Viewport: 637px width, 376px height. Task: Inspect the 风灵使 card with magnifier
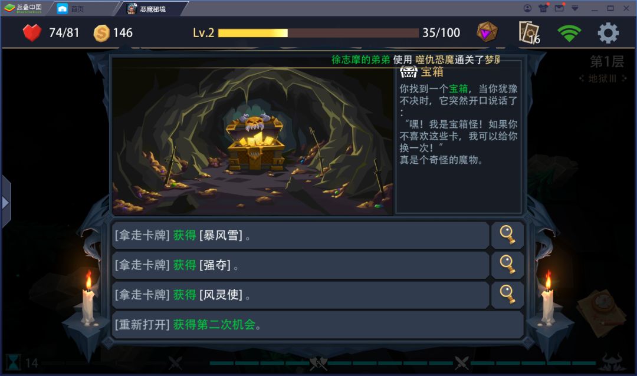pyautogui.click(x=507, y=295)
